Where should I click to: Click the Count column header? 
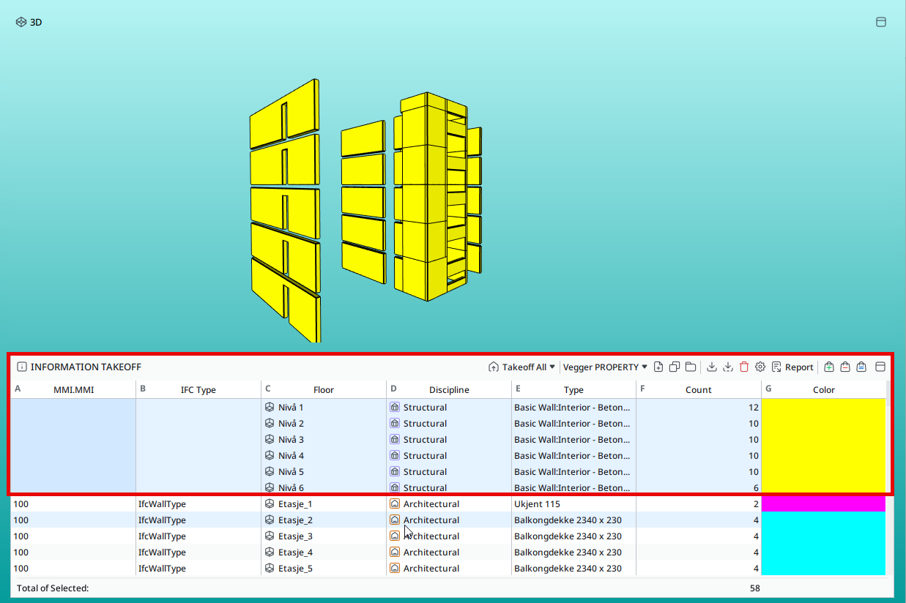pos(699,390)
